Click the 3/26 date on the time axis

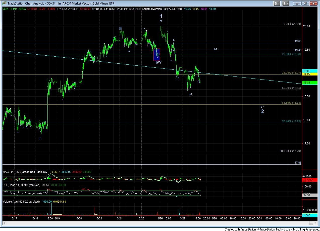click(160, 218)
